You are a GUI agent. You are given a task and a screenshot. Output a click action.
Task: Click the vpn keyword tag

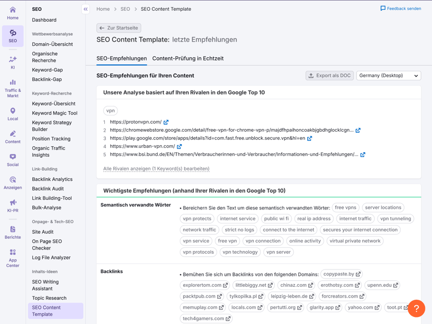pyautogui.click(x=111, y=110)
